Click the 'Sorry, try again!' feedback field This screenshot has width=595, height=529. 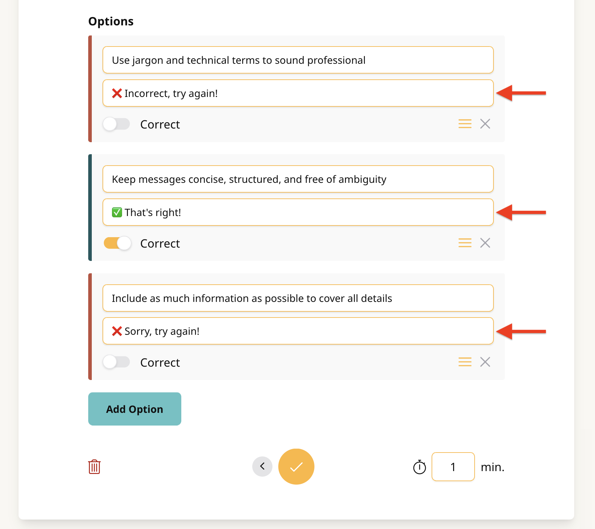pos(298,331)
